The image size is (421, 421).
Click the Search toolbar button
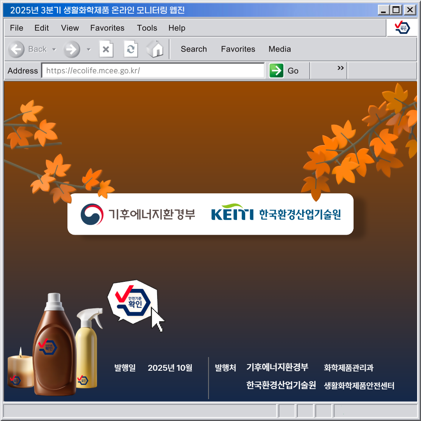[x=194, y=49]
